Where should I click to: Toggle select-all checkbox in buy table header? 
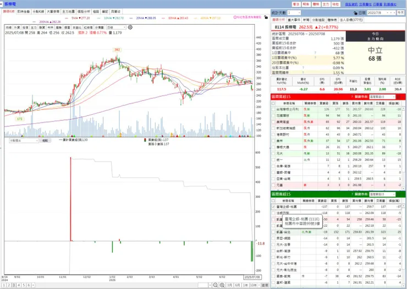tap(273, 103)
